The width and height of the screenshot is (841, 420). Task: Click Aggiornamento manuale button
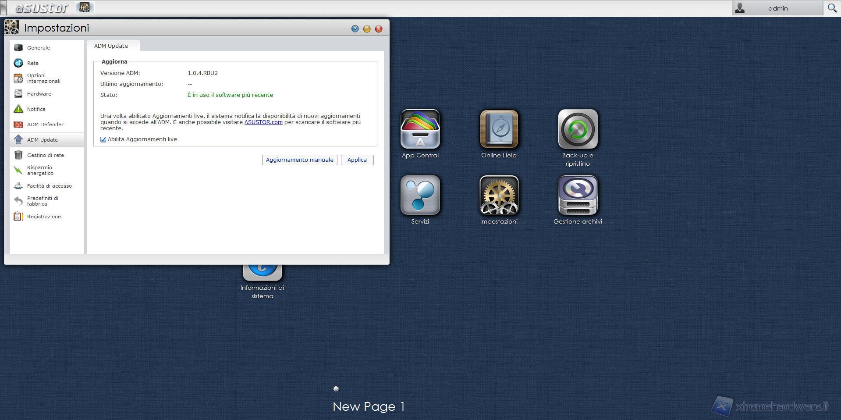(x=299, y=160)
